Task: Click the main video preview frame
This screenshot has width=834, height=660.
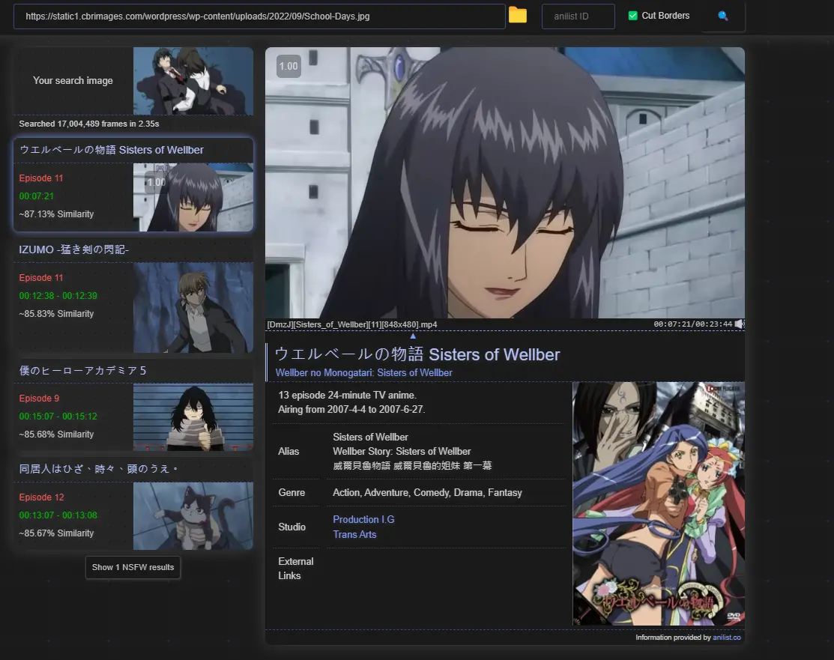Action: [x=505, y=182]
